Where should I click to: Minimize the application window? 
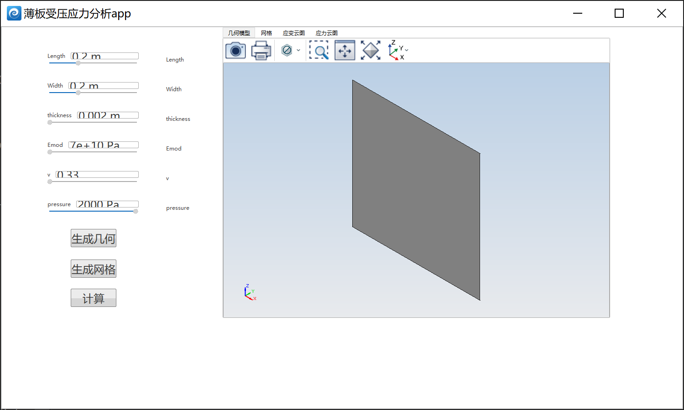pyautogui.click(x=578, y=13)
